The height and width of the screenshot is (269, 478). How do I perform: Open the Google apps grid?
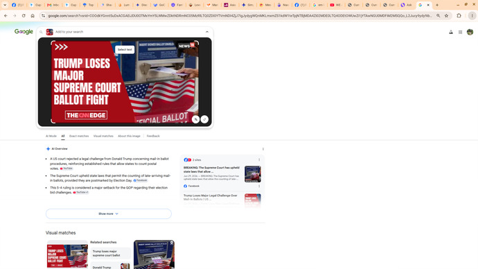[x=460, y=32]
